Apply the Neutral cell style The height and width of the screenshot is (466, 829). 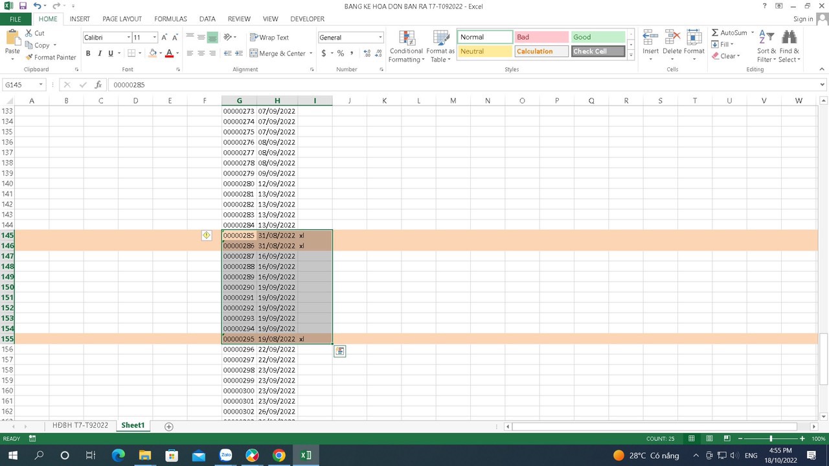click(484, 52)
